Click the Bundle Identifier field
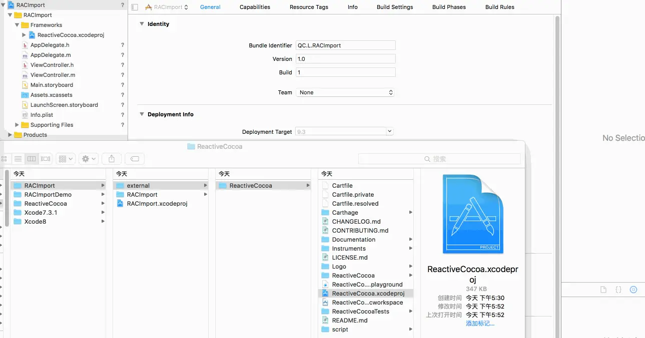The image size is (645, 338). click(346, 45)
